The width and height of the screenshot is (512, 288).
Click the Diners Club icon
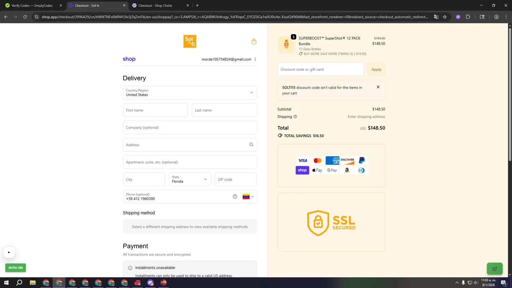pyautogui.click(x=361, y=170)
